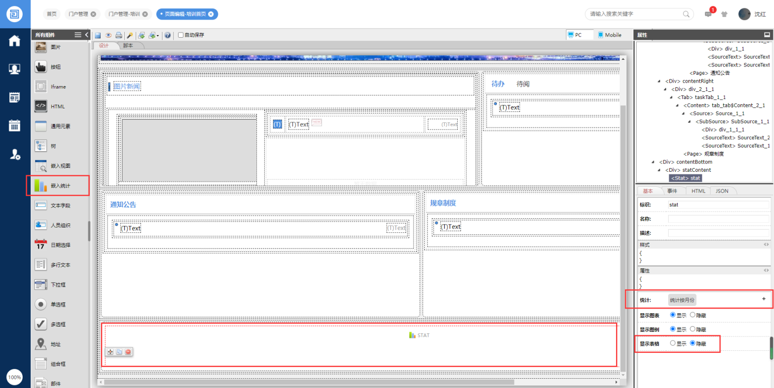Select 显示 for 显示表格
Image resolution: width=774 pixels, height=388 pixels.
672,343
